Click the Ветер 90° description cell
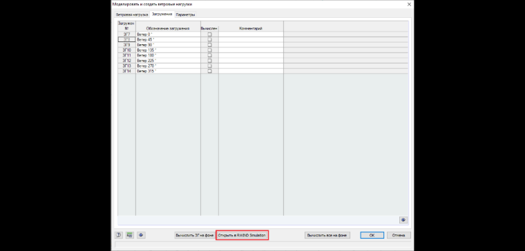This screenshot has width=525, height=251. [x=168, y=45]
